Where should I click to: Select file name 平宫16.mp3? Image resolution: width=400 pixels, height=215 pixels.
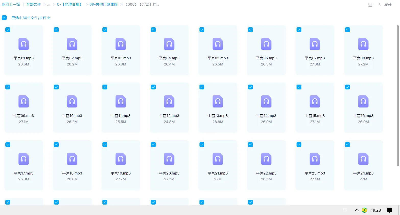(363, 116)
